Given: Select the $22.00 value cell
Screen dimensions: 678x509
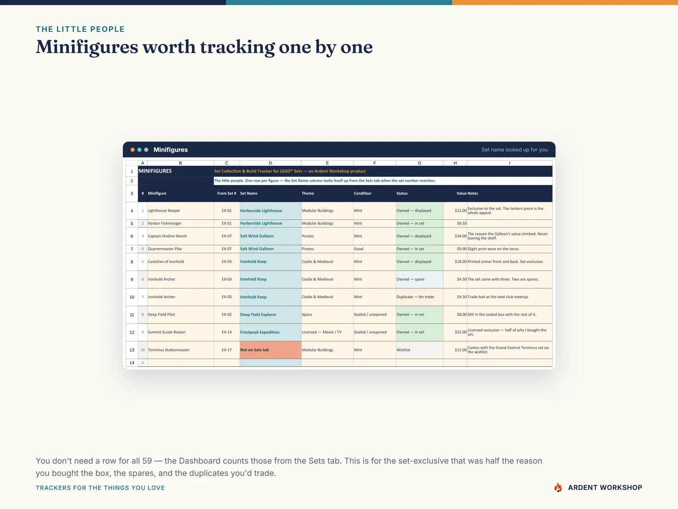Looking at the screenshot, I should (455, 332).
